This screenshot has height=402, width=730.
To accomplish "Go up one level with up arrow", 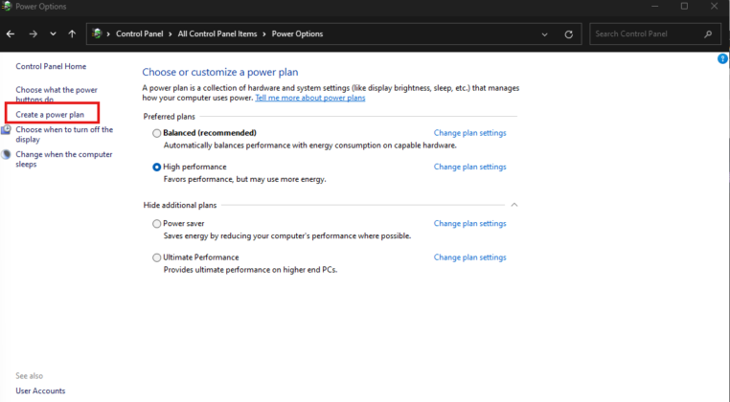I will pos(72,33).
